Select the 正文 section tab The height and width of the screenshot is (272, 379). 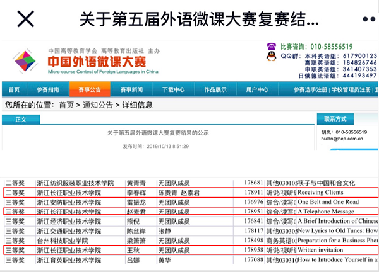(x=21, y=119)
